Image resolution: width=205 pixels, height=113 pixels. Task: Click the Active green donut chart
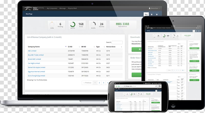[x=73, y=25]
